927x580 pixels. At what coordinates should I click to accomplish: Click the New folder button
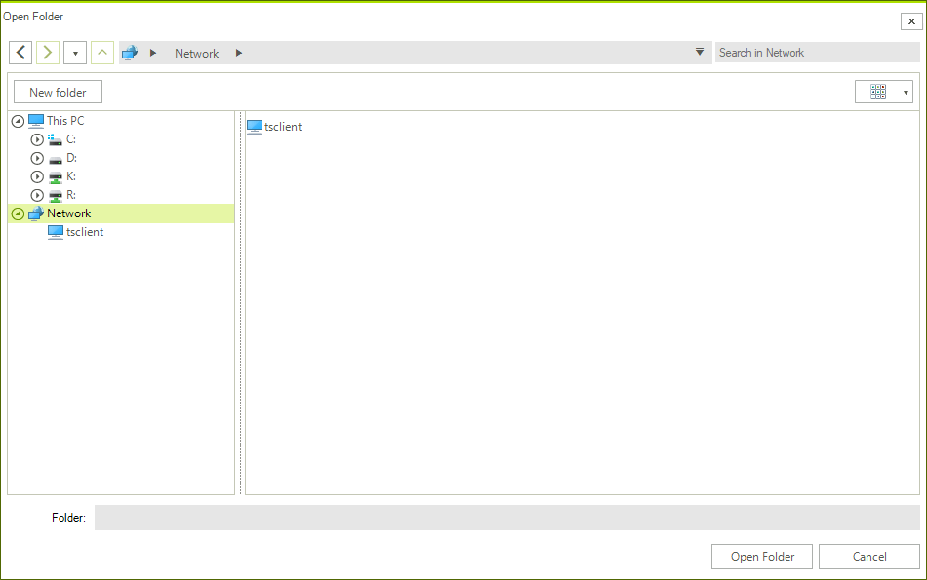point(57,91)
